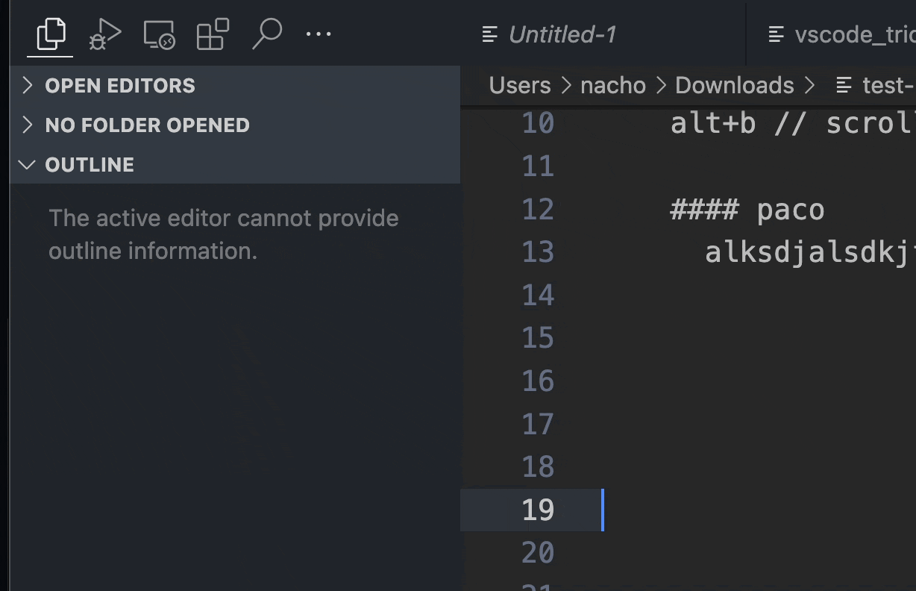
Task: Open additional views via the ellipsis icon
Action: (319, 34)
